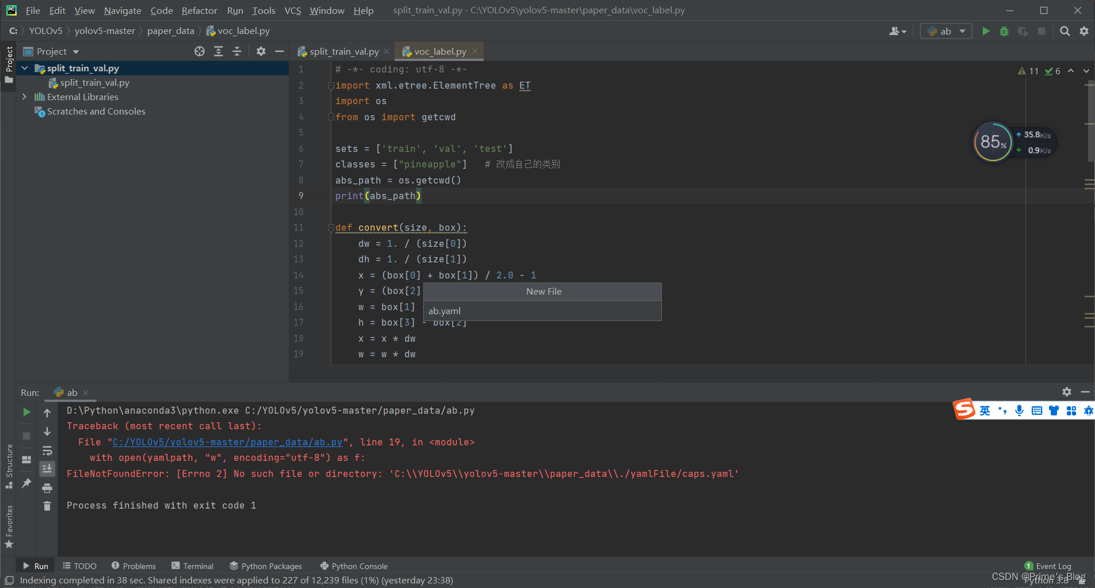Close the ab run tab

[x=86, y=392]
